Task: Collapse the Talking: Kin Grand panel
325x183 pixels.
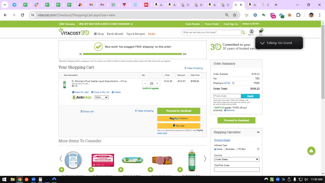Action: click(x=262, y=43)
